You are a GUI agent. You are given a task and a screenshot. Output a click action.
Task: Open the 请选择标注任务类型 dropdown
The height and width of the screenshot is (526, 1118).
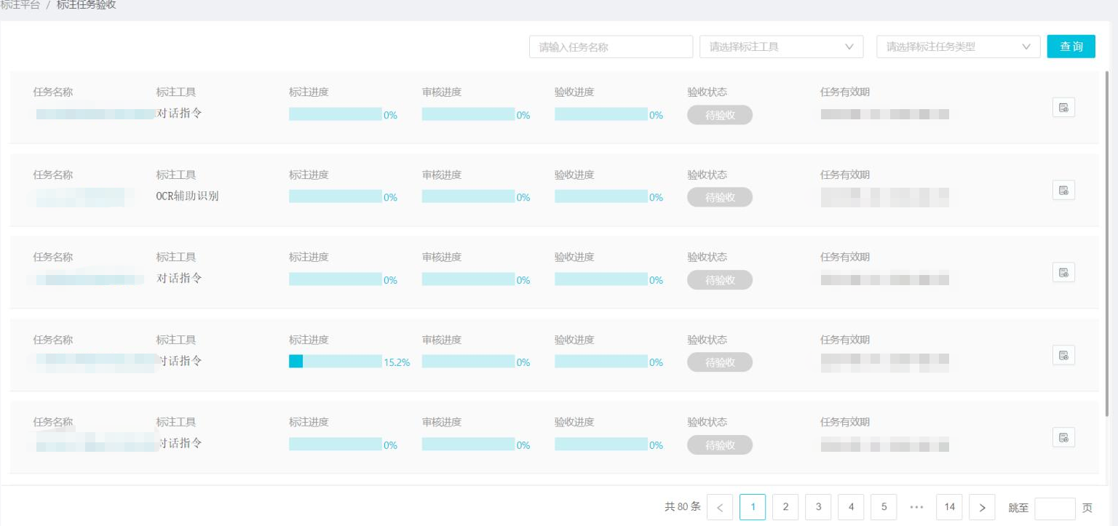[959, 47]
